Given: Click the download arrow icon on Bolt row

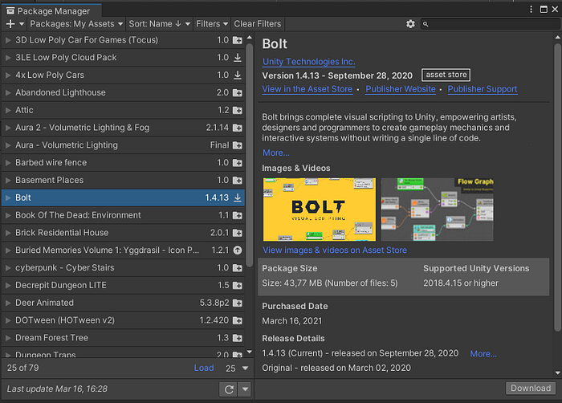Looking at the screenshot, I should [x=237, y=197].
